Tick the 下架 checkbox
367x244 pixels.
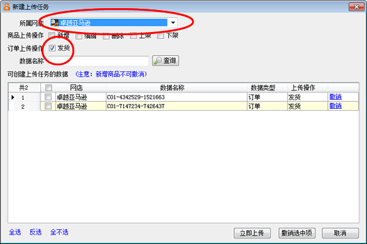click(161, 36)
